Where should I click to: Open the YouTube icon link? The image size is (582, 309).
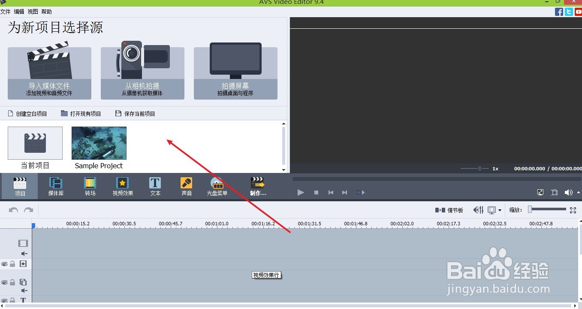(x=578, y=12)
